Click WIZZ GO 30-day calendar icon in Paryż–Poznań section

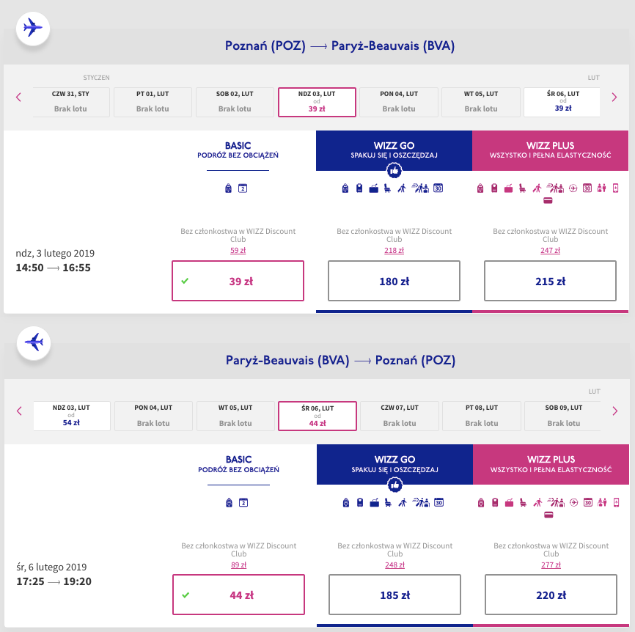(439, 502)
